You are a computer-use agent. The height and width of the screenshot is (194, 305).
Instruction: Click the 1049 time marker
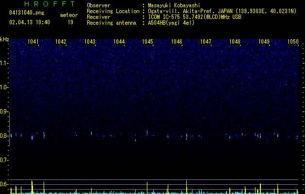point(264,42)
